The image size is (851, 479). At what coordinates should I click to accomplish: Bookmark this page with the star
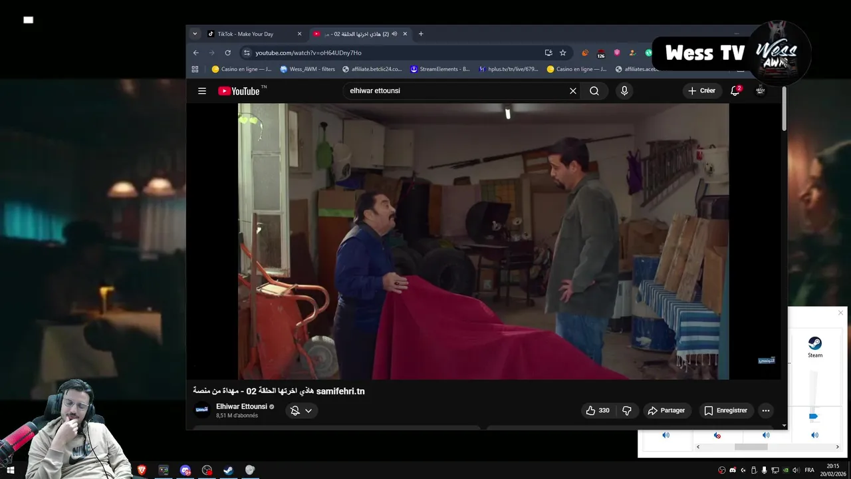pyautogui.click(x=563, y=53)
